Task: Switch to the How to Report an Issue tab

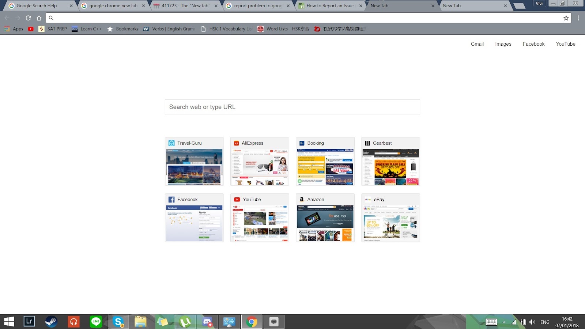Action: click(330, 6)
